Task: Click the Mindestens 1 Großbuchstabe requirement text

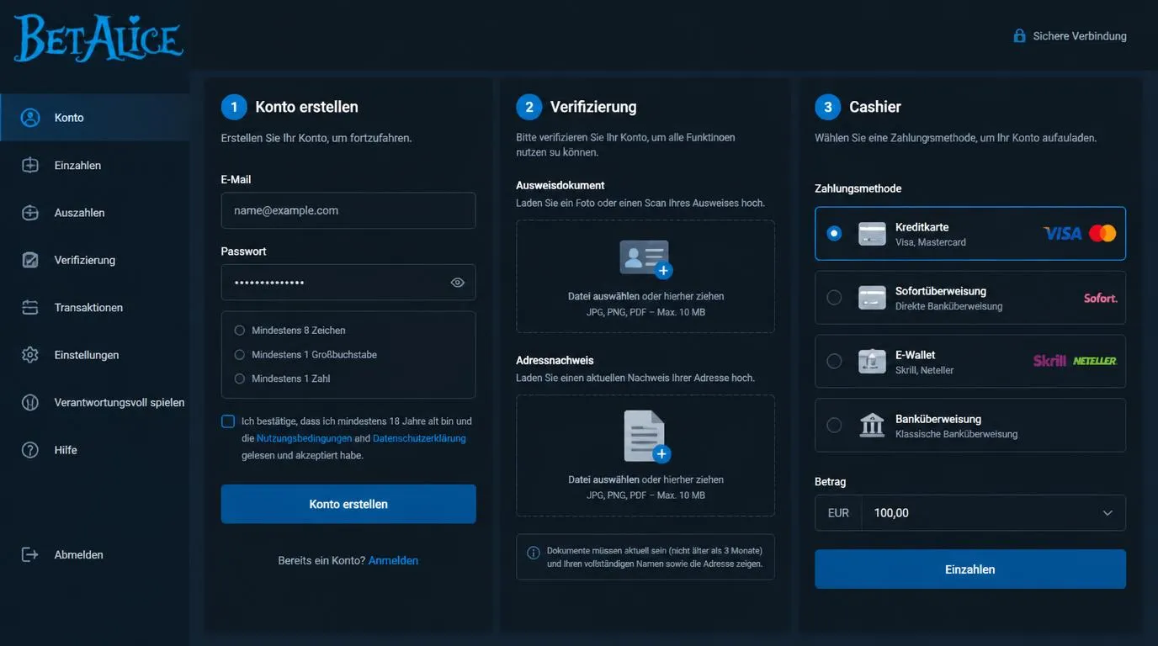Action: click(314, 355)
